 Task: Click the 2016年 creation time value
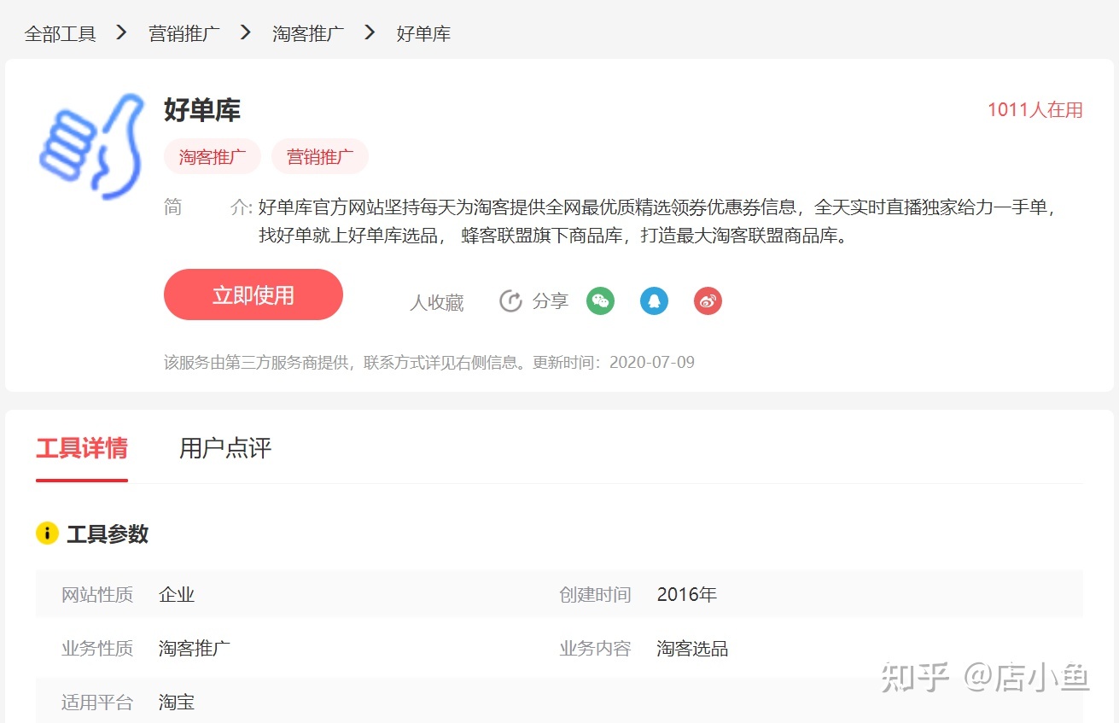pyautogui.click(x=687, y=594)
